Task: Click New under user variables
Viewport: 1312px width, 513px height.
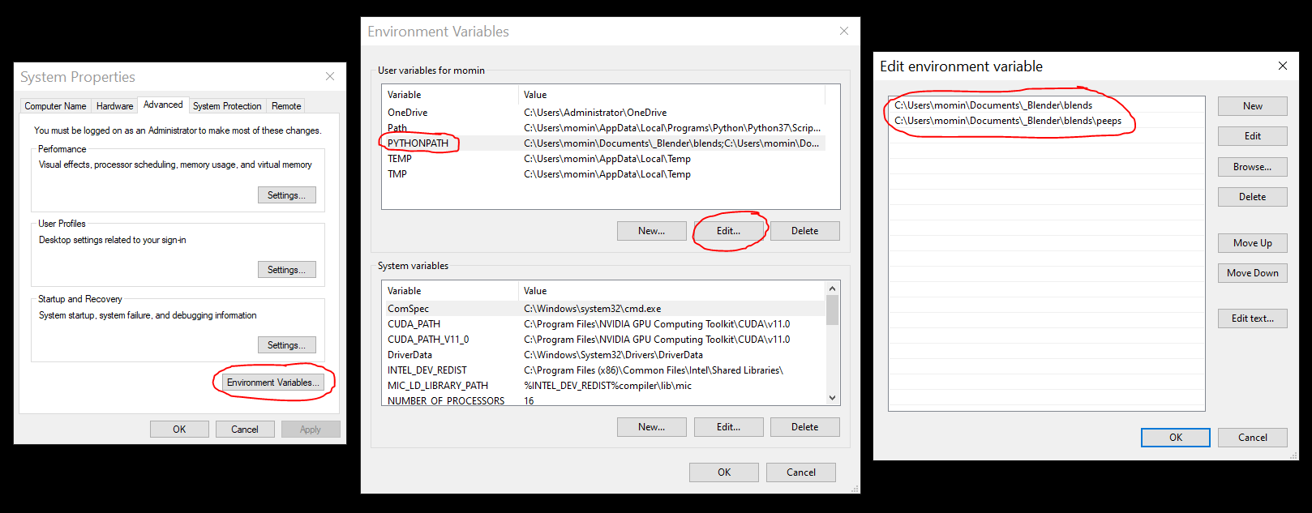Action: point(651,231)
